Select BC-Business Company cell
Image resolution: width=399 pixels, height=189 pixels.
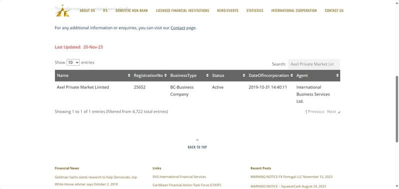pyautogui.click(x=182, y=91)
